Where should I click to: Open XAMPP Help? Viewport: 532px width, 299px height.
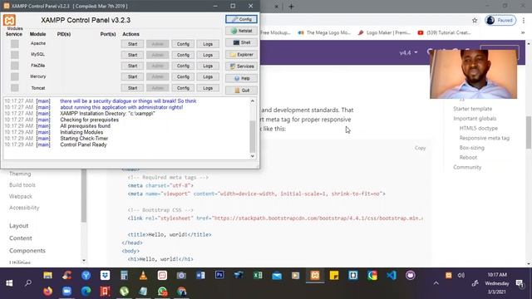tap(241, 78)
